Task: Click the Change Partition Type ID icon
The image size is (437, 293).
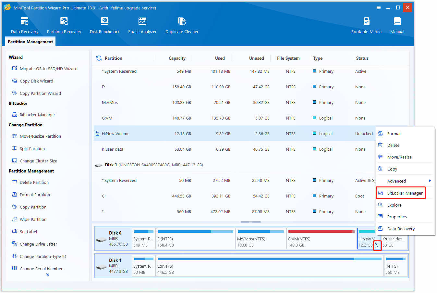Action: click(15, 256)
